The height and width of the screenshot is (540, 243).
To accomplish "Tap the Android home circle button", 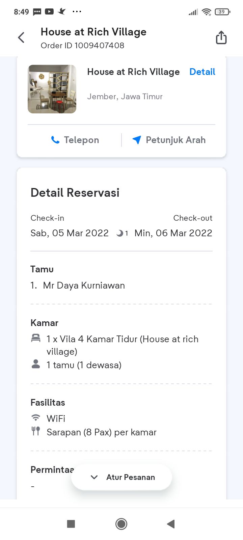I will pyautogui.click(x=121, y=524).
